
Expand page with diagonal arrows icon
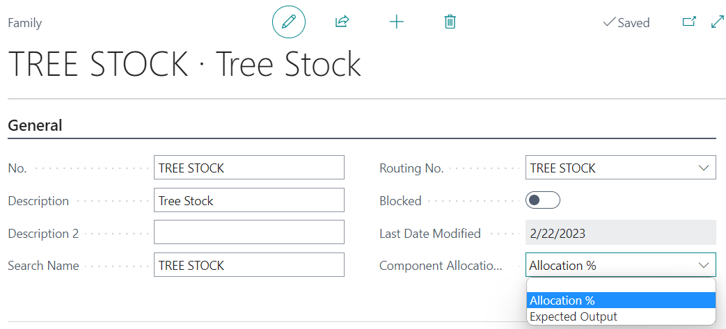pos(717,22)
